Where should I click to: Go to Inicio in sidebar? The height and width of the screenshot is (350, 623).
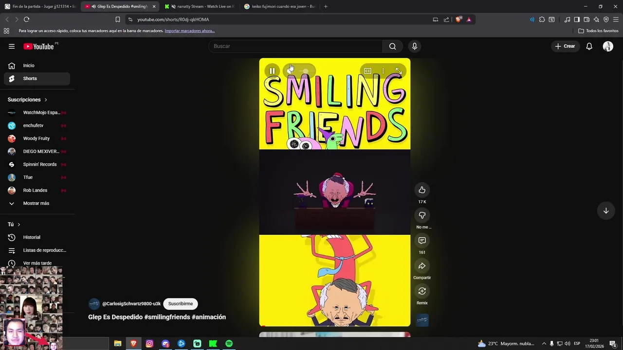37,66
